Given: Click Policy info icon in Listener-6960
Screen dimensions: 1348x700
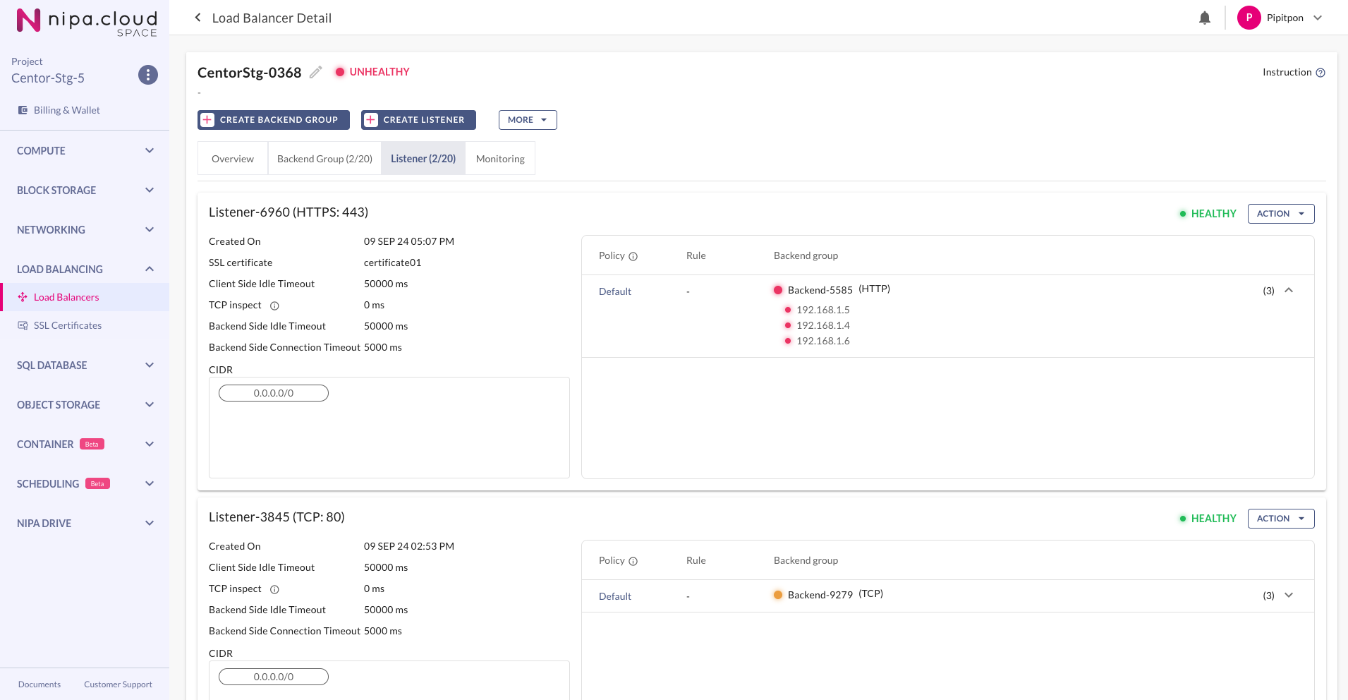Looking at the screenshot, I should [633, 256].
